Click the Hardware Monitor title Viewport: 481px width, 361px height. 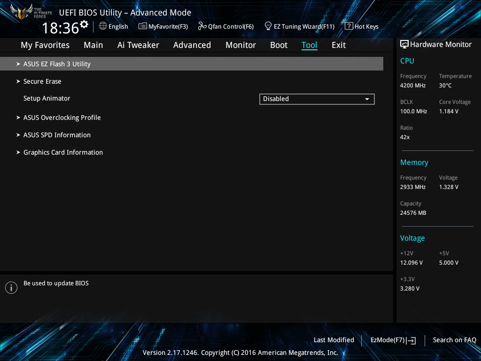(x=441, y=45)
